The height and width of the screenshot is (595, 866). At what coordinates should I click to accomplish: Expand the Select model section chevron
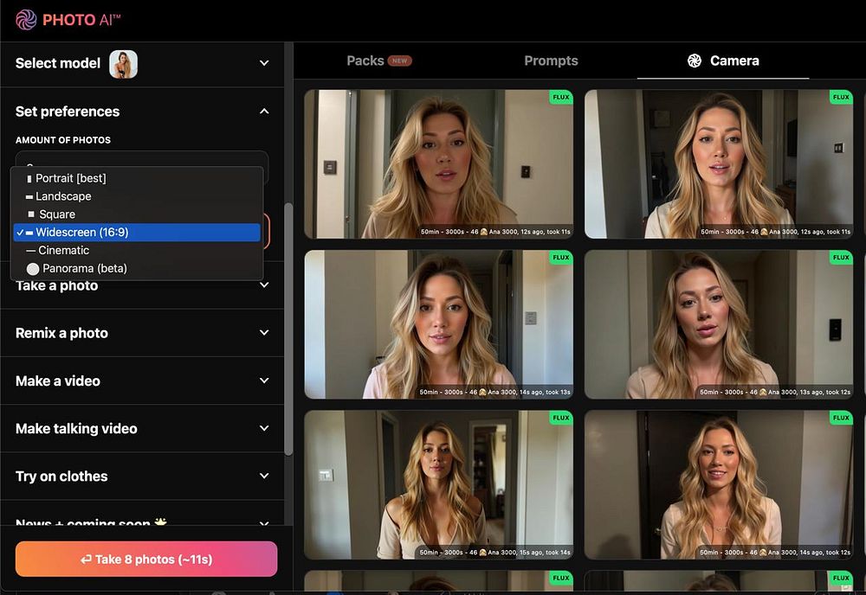pyautogui.click(x=264, y=63)
